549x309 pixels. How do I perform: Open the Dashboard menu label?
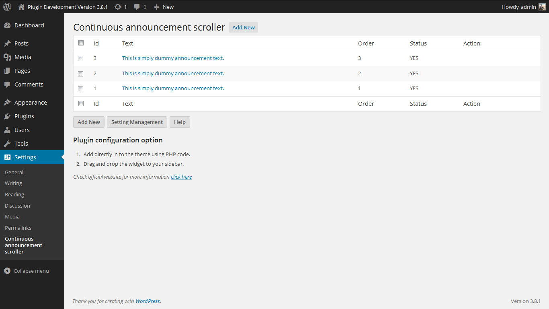(x=29, y=25)
